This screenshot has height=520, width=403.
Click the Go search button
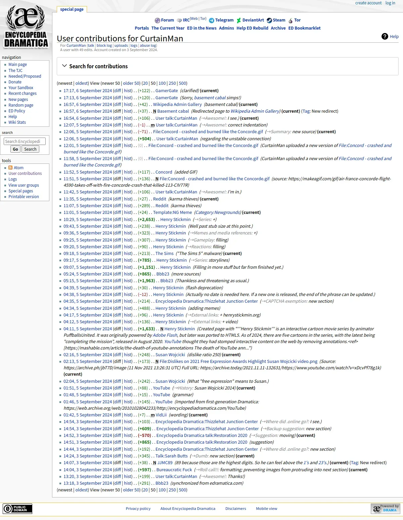15,149
